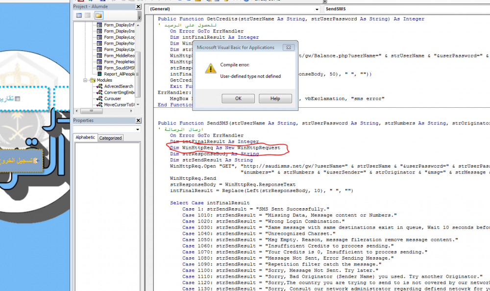
Task: Click the View Code icon in Project panel
Action: pyautogui.click(x=79, y=15)
